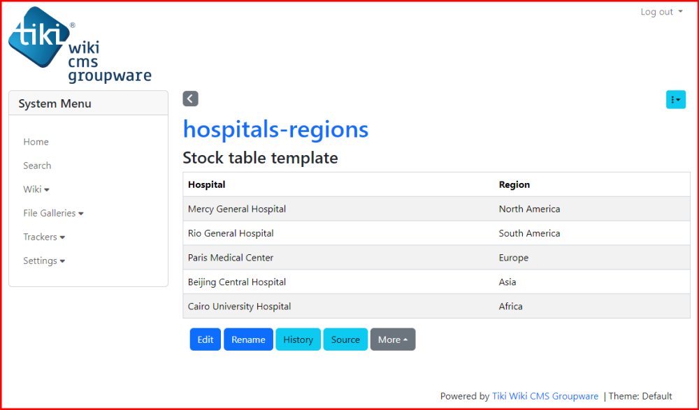Expand the File Galleries menu
The height and width of the screenshot is (410, 699).
point(53,213)
